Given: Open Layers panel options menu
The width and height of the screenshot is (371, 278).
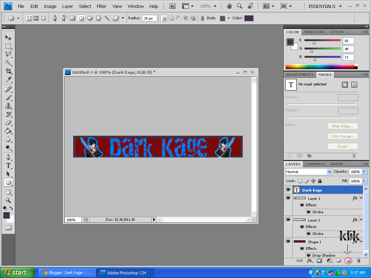Looking at the screenshot, I should tap(365, 164).
